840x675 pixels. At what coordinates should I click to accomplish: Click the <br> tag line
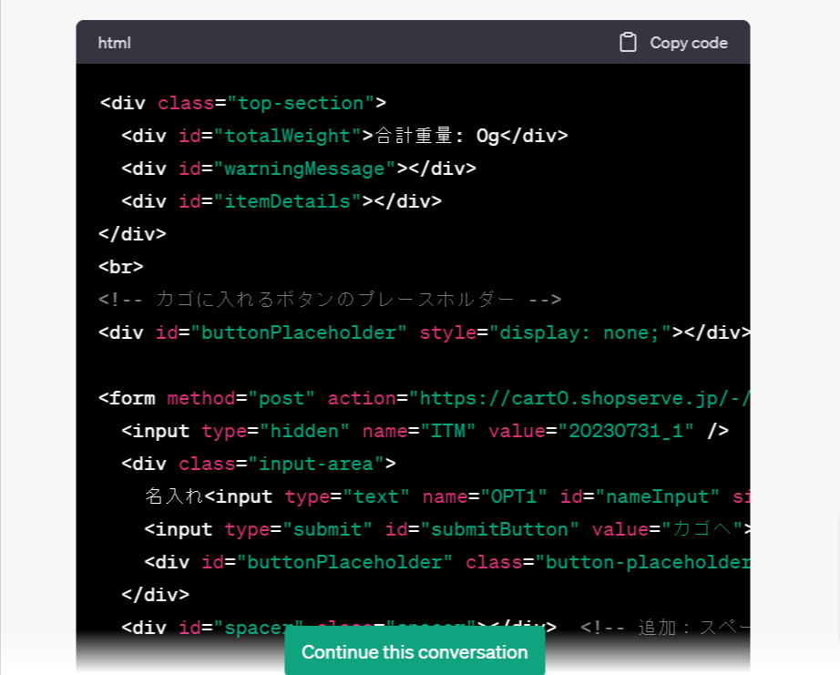pyautogui.click(x=121, y=267)
